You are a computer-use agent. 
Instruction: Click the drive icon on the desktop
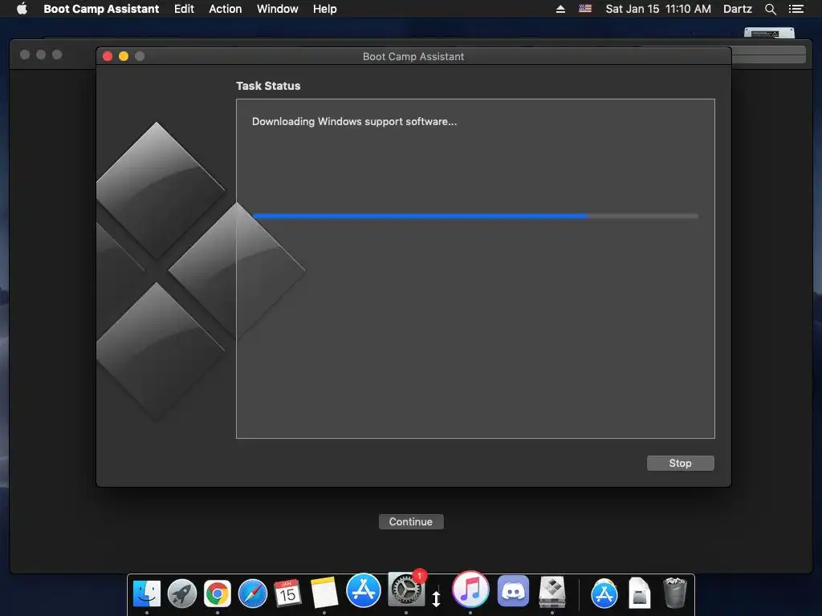769,32
